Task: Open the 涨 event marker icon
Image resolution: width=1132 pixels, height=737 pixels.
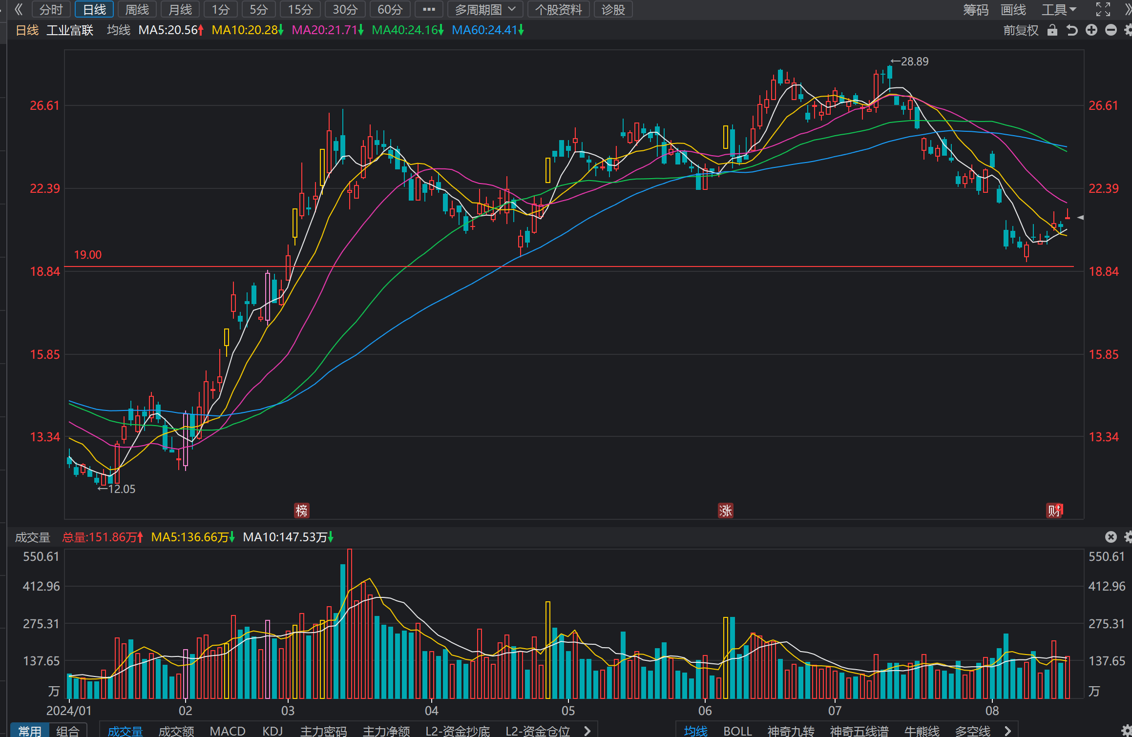Action: click(x=726, y=511)
